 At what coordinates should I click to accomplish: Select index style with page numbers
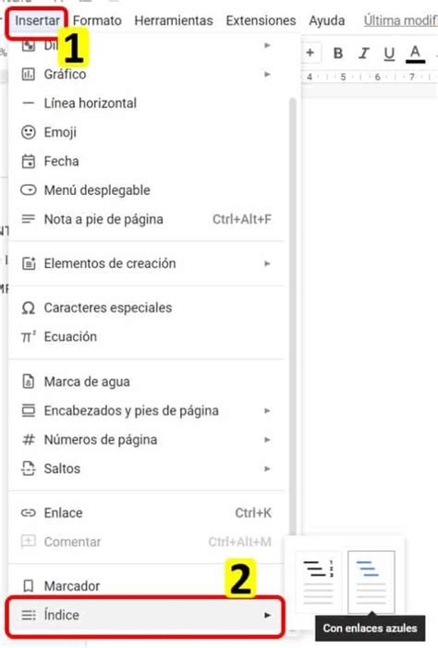[318, 581]
